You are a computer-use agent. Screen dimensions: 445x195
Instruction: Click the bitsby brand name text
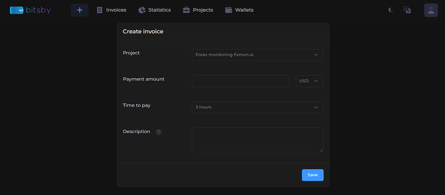coord(39,10)
